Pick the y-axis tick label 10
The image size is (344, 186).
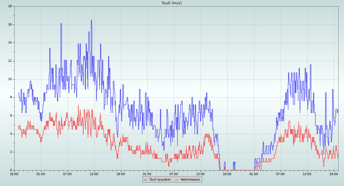[x=10, y=79]
